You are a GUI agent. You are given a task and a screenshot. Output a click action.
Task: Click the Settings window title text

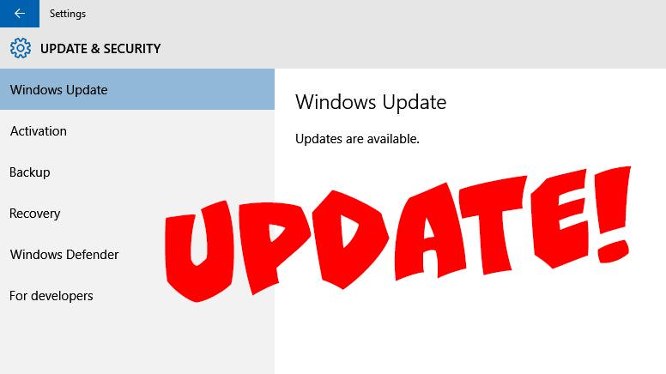pos(68,14)
